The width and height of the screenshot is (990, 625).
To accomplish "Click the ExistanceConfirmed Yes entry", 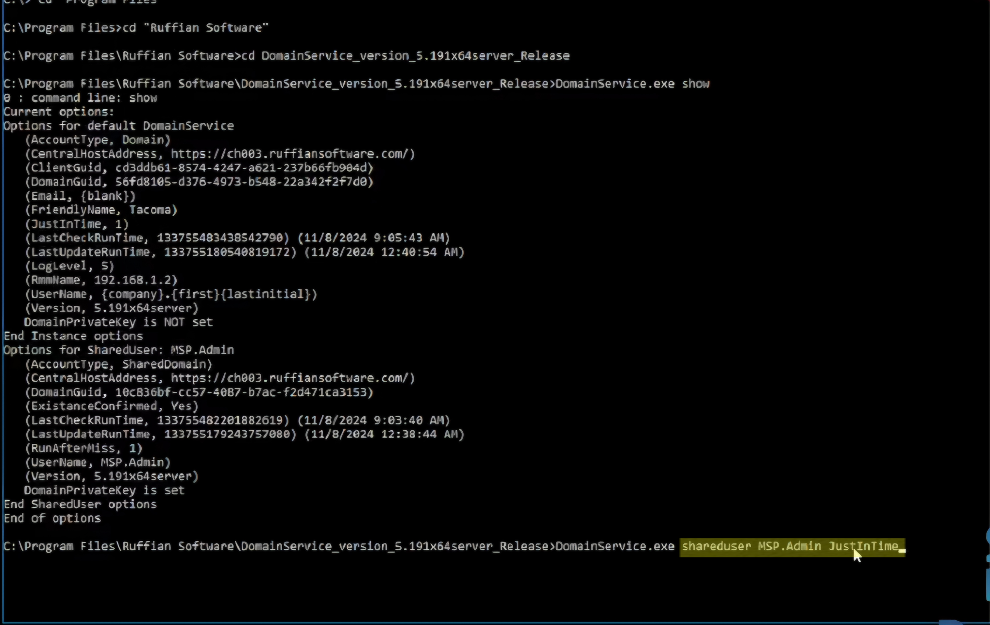I will 112,406.
